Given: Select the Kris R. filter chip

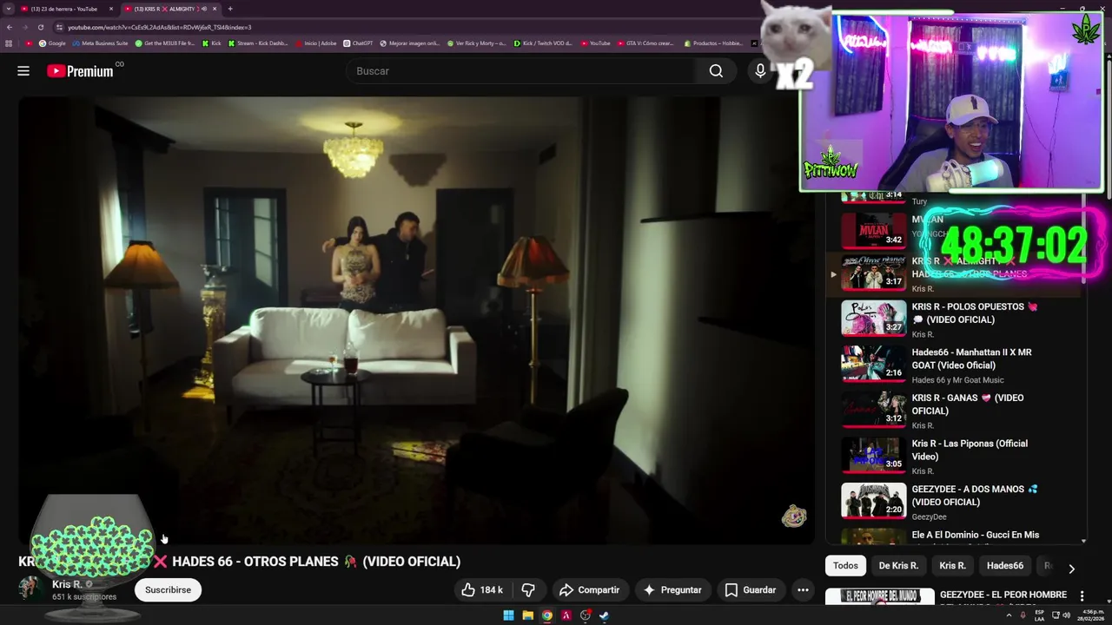Looking at the screenshot, I should [952, 566].
